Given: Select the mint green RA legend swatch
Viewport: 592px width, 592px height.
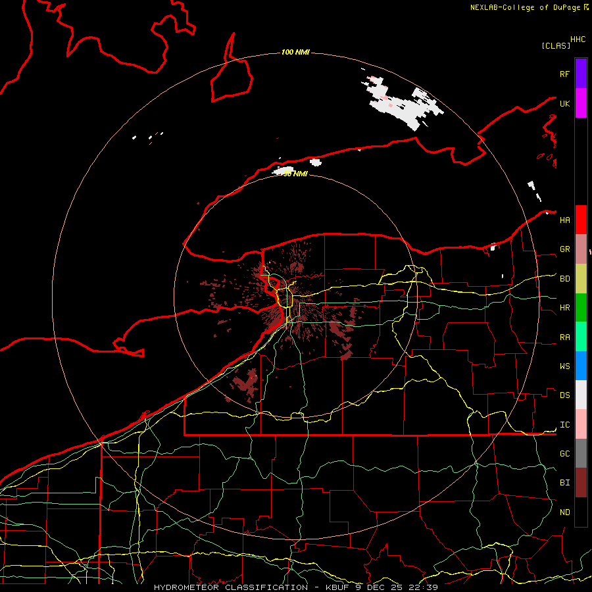Looking at the screenshot, I should click(x=581, y=337).
